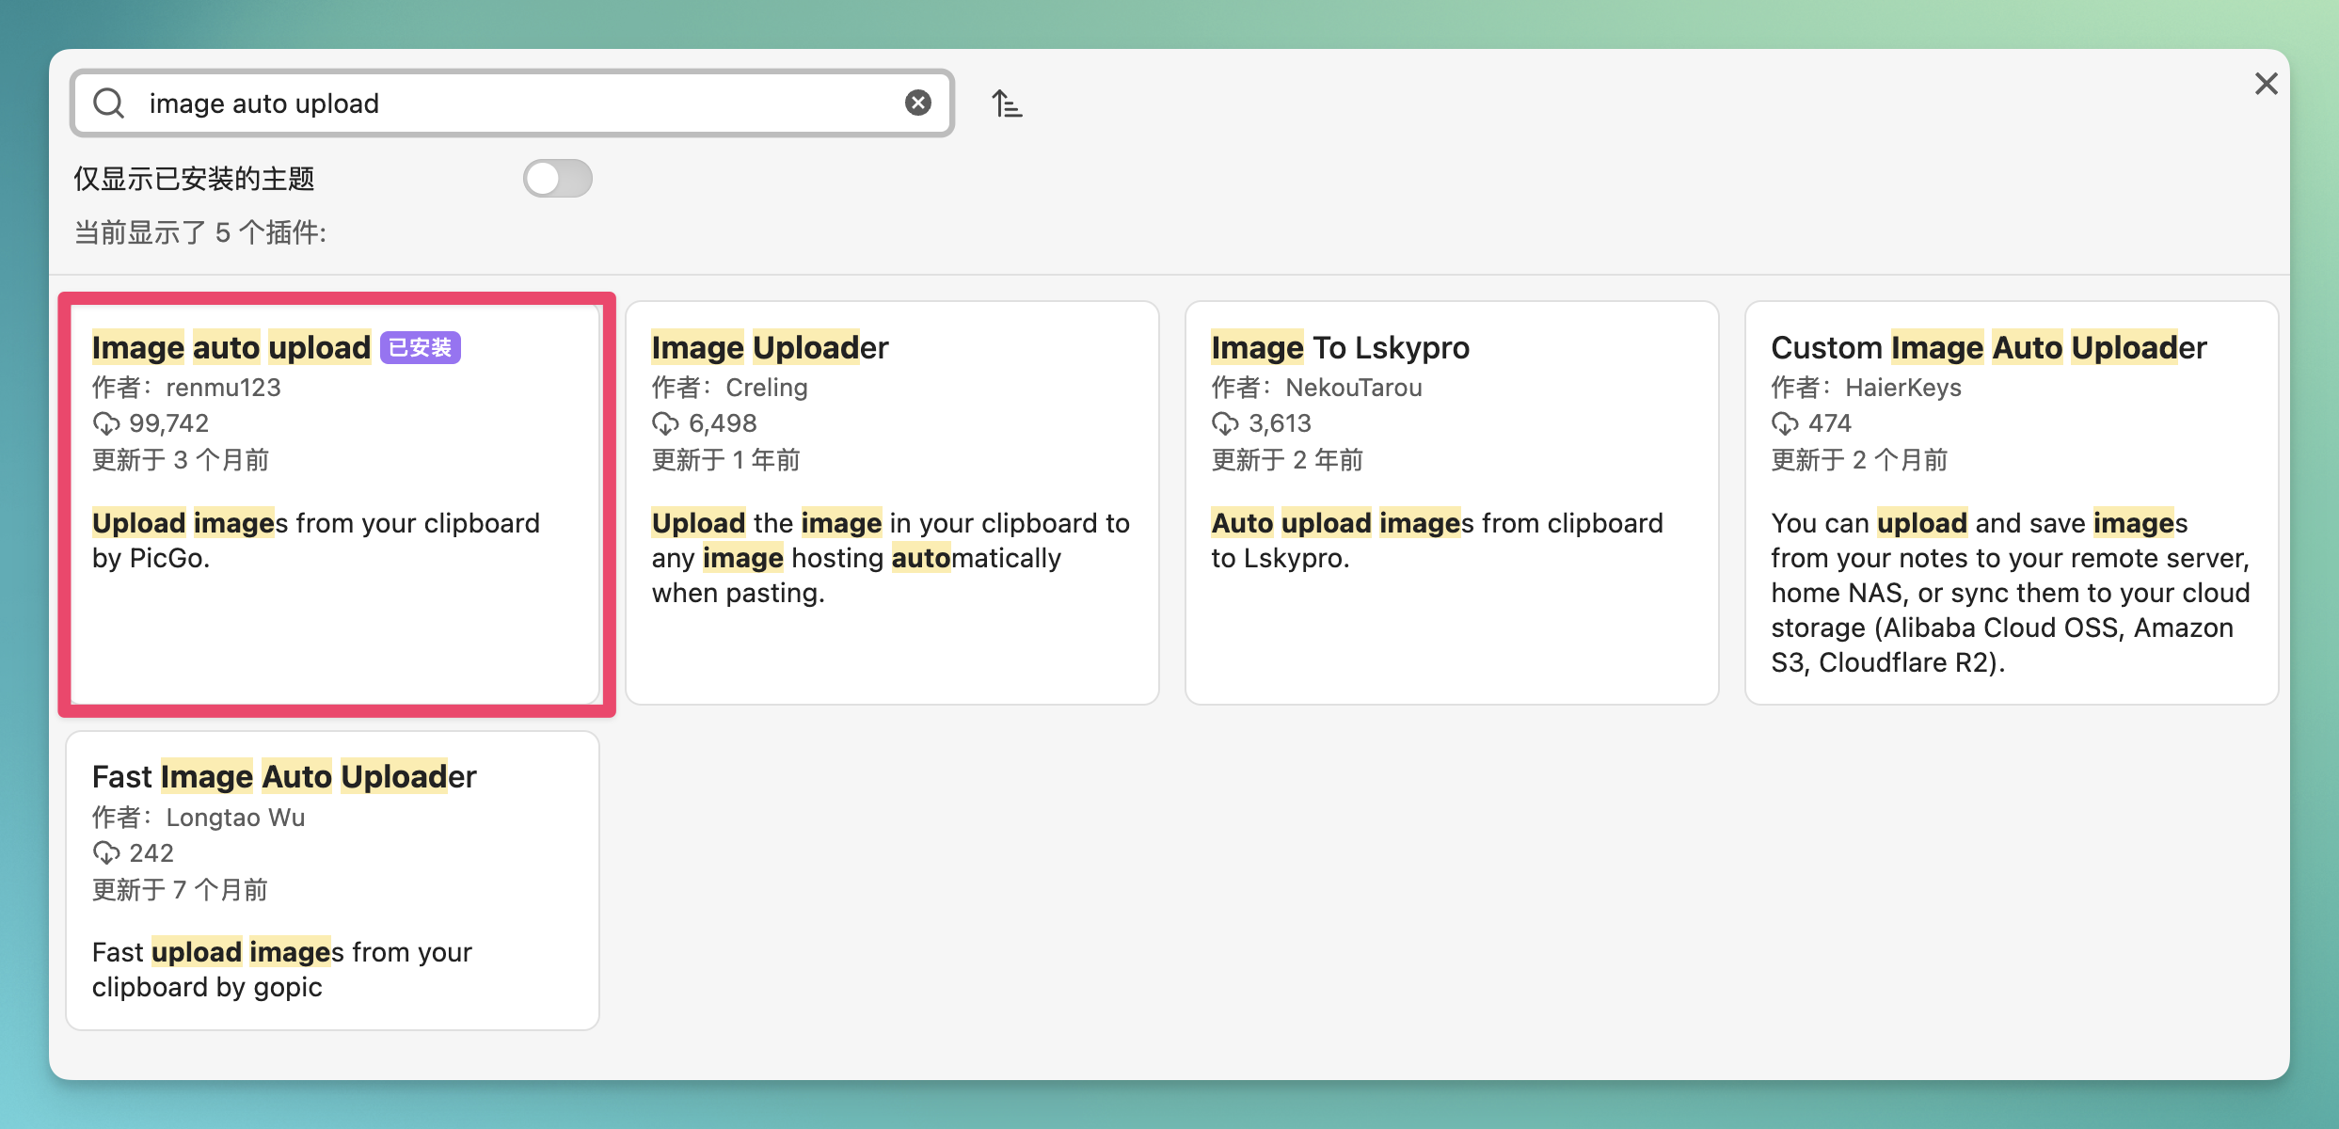The width and height of the screenshot is (2339, 1129).
Task: Click '仅显示已安装的主题' label
Action: coord(195,179)
